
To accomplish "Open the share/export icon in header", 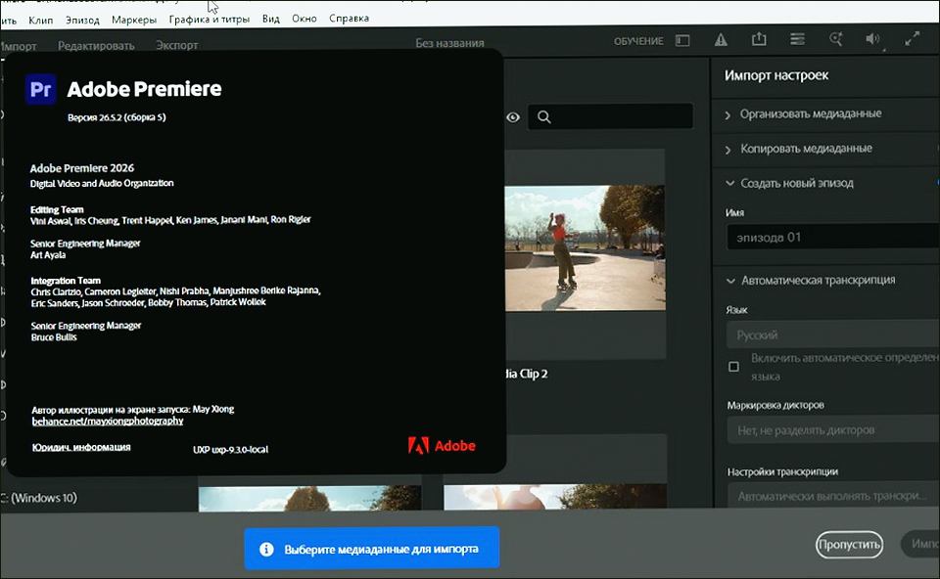I will (x=759, y=39).
